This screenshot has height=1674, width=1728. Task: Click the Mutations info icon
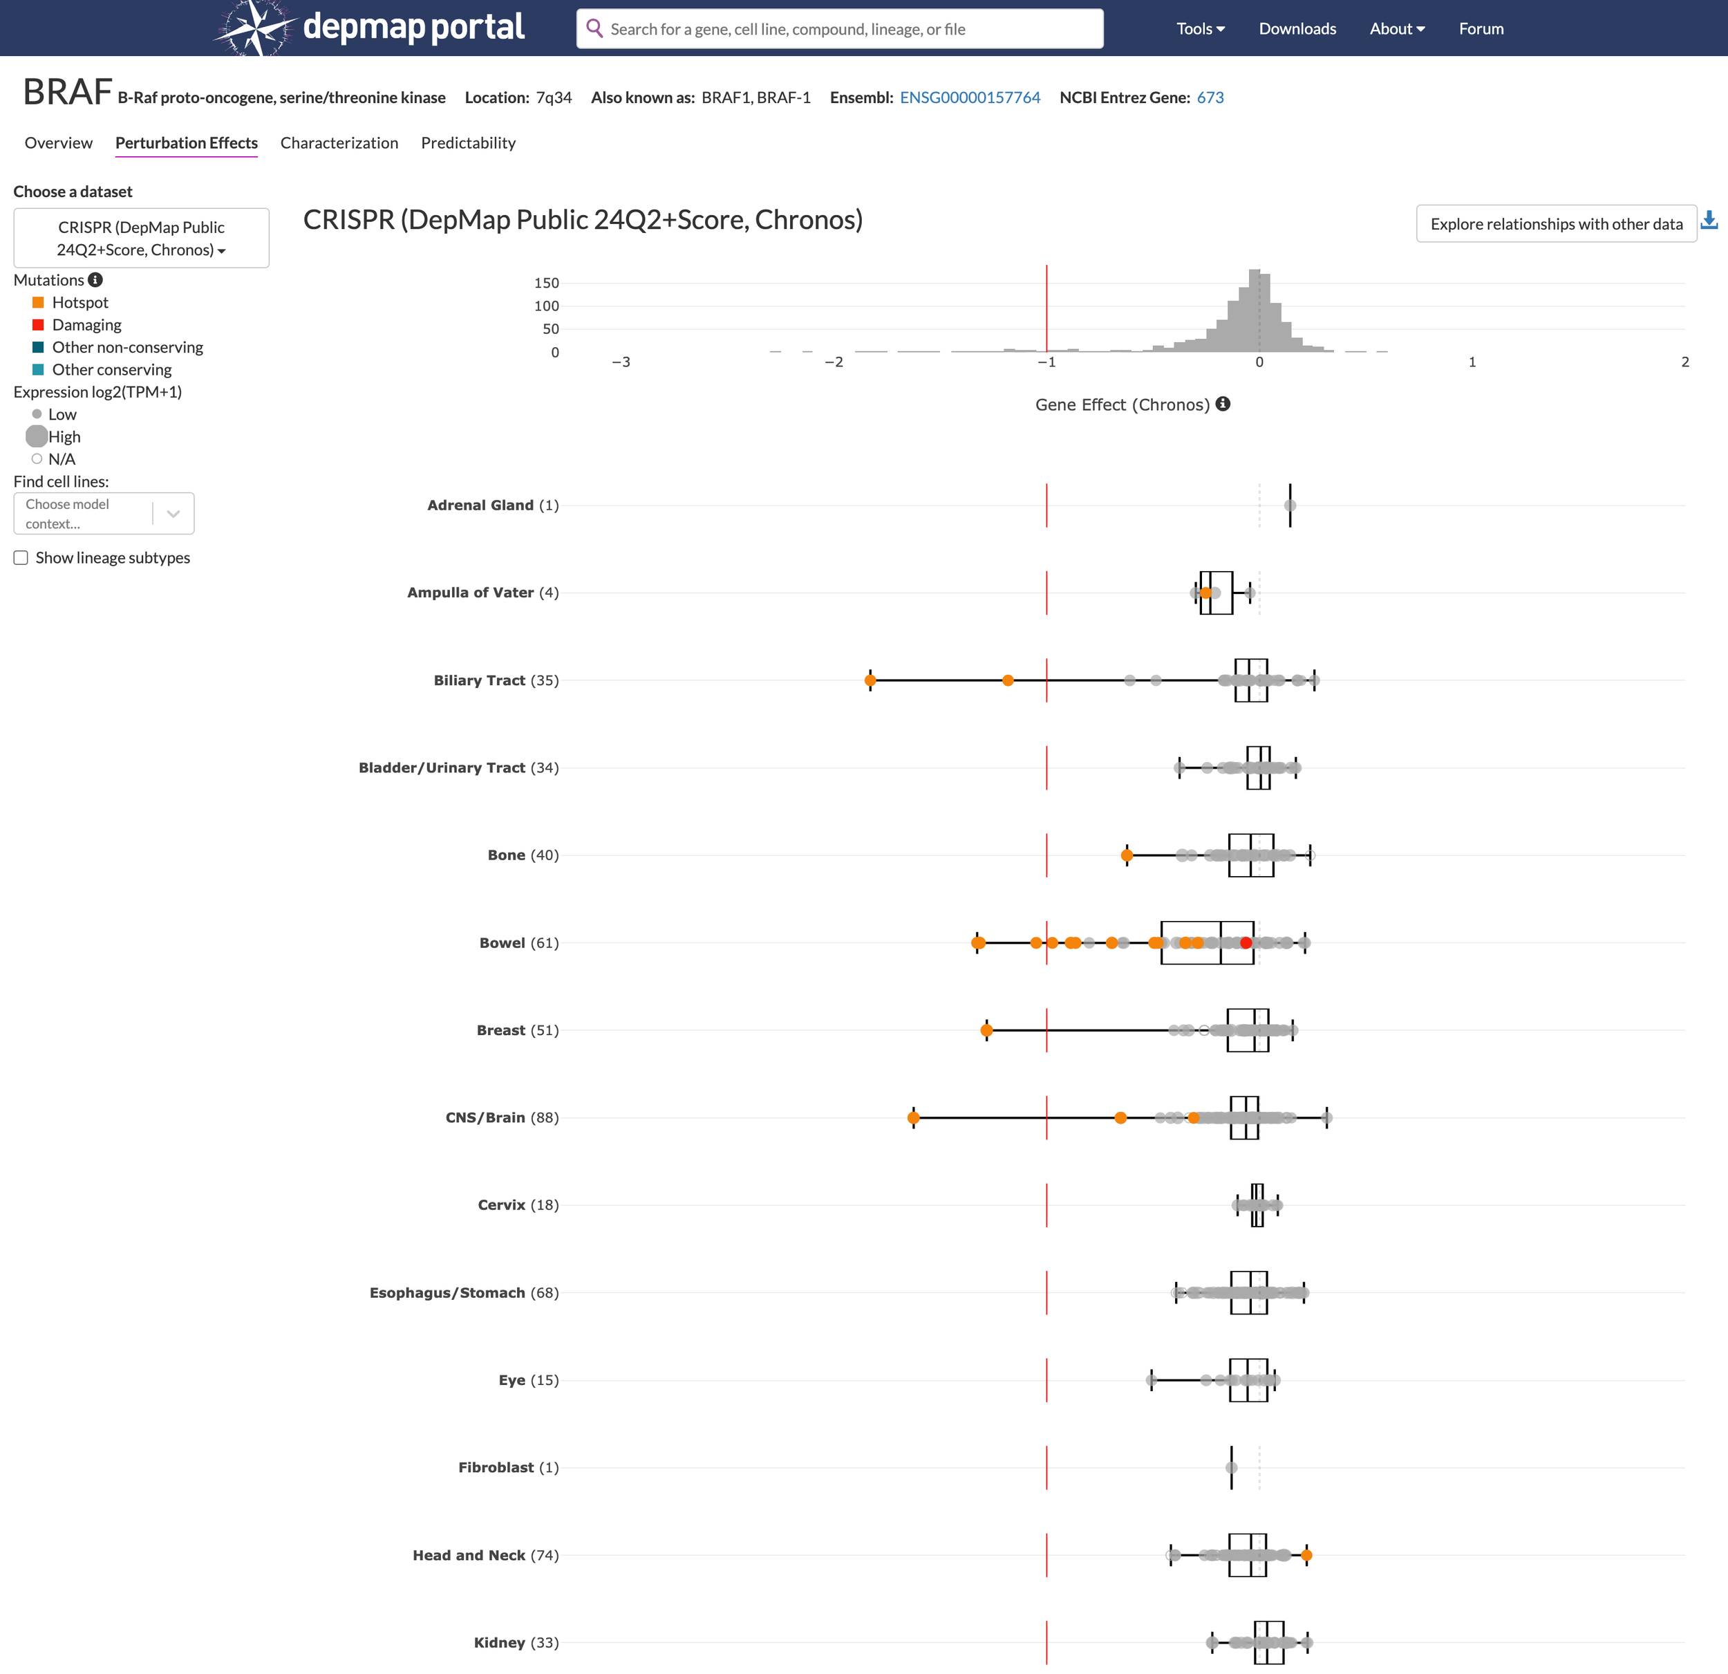pos(95,279)
